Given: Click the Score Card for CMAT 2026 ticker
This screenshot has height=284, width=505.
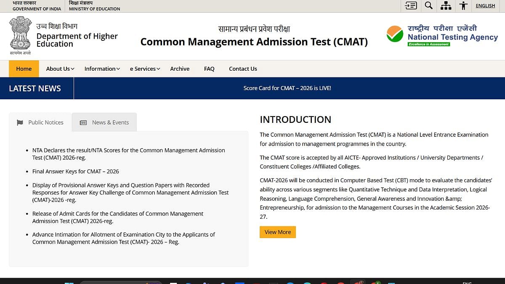Looking at the screenshot, I should click(x=287, y=88).
